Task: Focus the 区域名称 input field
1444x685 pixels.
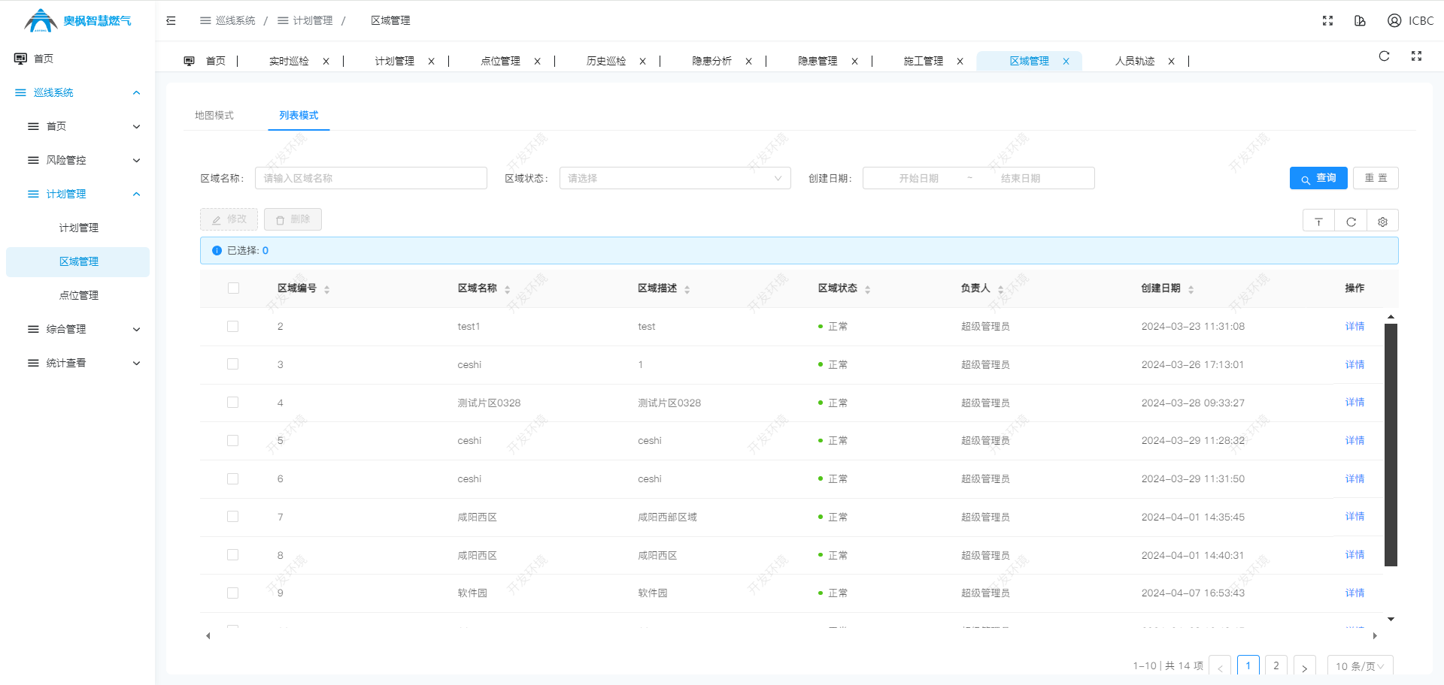Action: (x=371, y=178)
